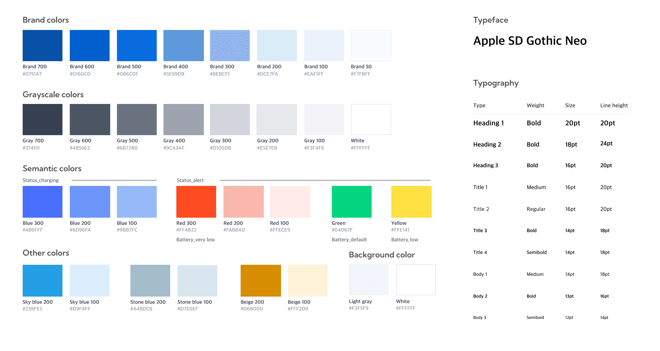Click the Gray 700 dark swatch
The width and height of the screenshot is (660, 351).
43,120
